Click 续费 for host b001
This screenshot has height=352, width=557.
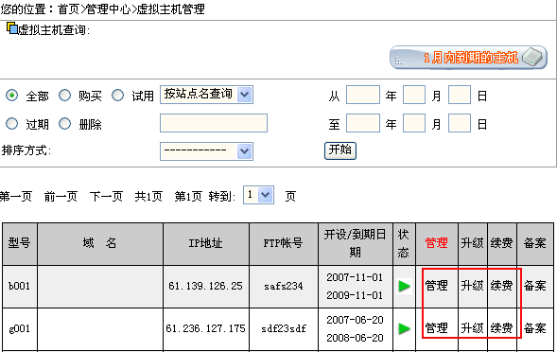[501, 286]
